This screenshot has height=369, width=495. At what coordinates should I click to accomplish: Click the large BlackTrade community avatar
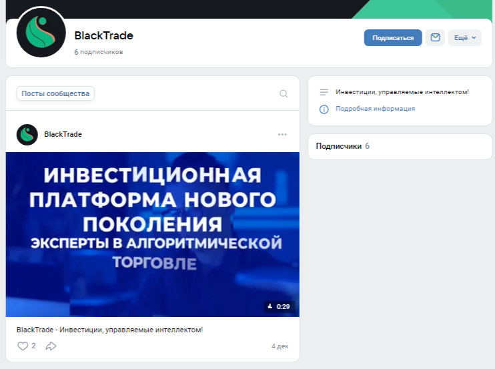click(41, 32)
